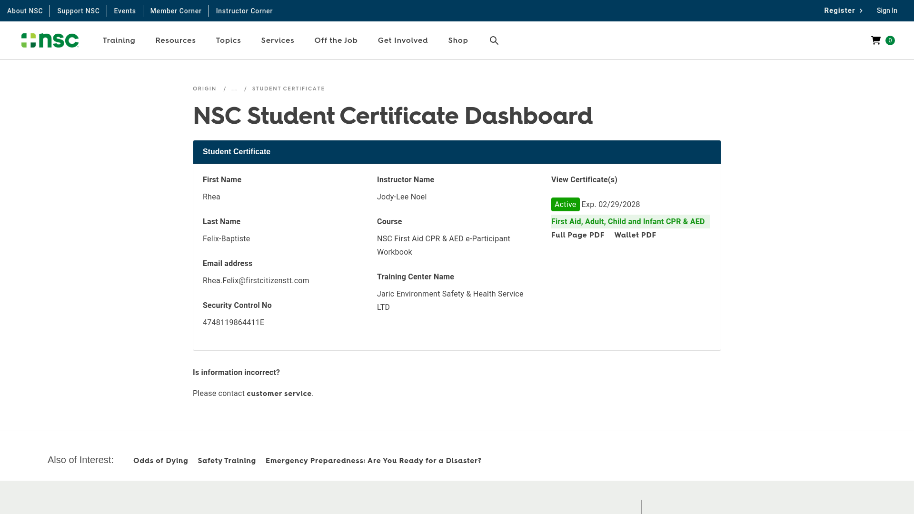914x514 pixels.
Task: Open the Shop menu
Action: [x=458, y=40]
